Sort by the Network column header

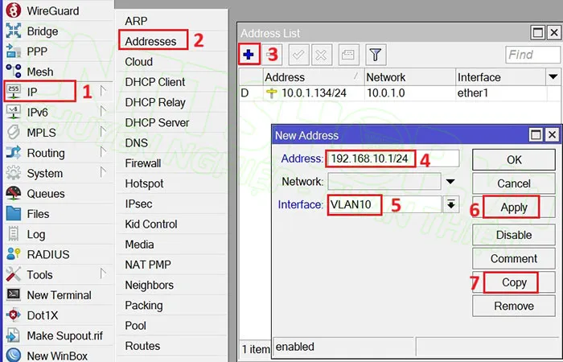tap(410, 77)
